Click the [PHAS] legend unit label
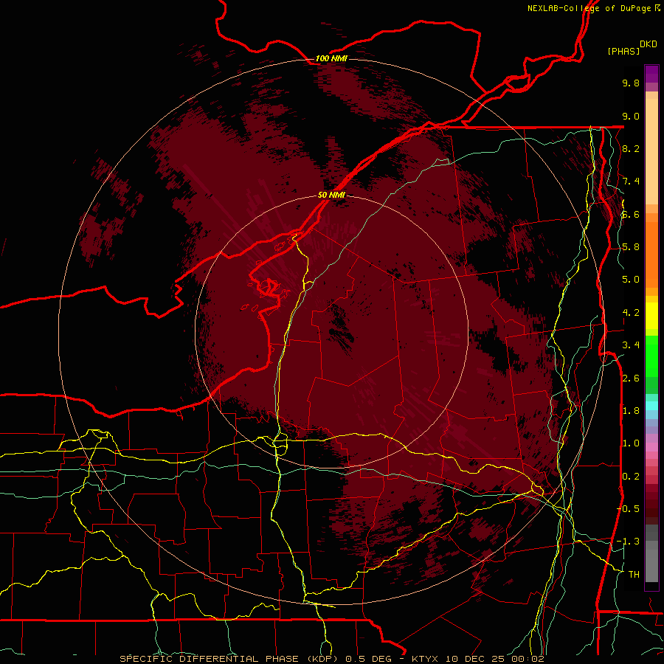 [x=623, y=51]
